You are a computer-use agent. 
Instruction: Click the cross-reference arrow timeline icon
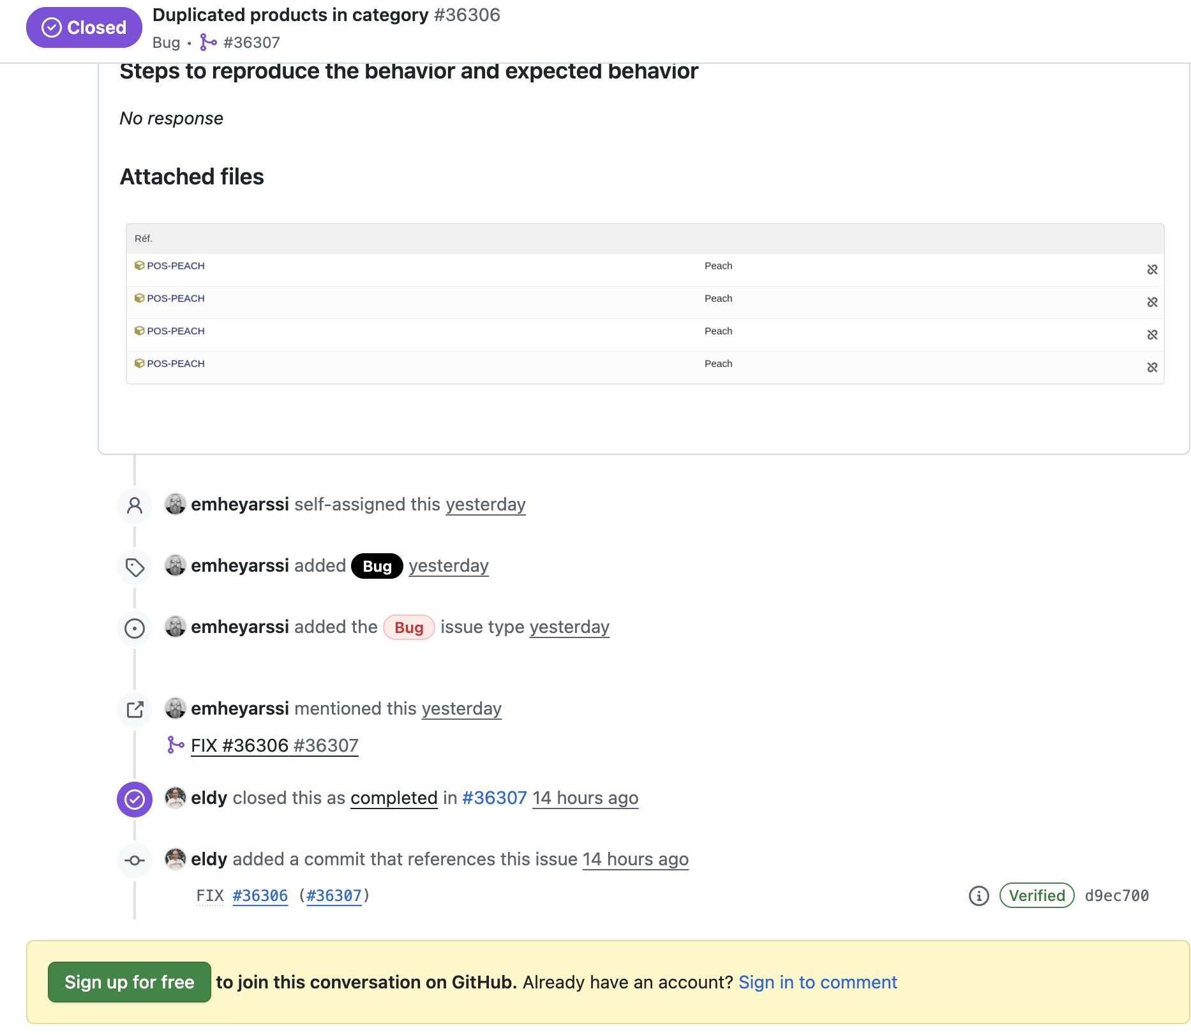[135, 710]
